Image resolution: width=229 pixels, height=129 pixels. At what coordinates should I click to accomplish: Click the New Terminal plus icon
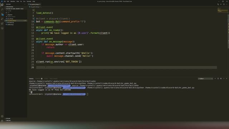[x=215, y=79]
